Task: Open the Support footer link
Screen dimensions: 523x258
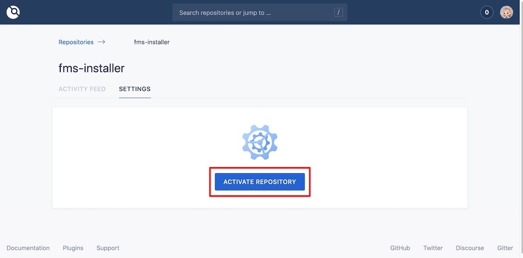Action: click(x=108, y=248)
